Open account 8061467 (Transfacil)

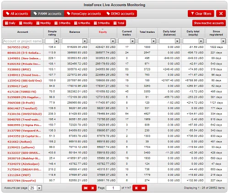click(22, 108)
